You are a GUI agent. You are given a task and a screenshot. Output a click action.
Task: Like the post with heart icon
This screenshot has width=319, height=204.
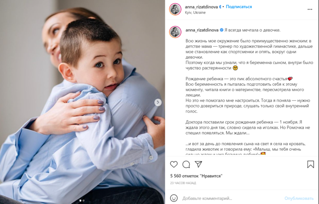click(x=174, y=164)
